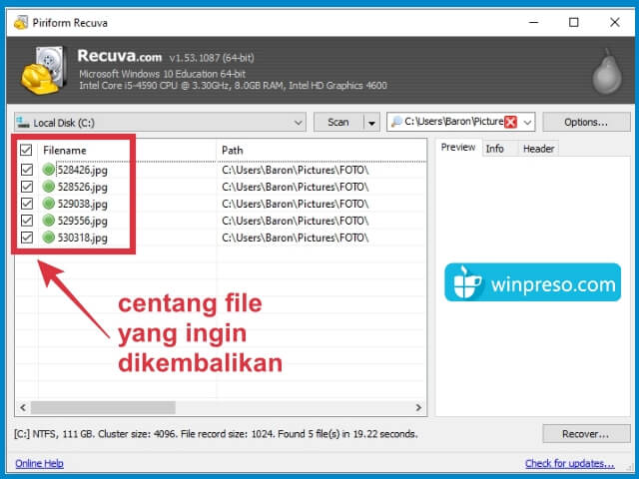Click the Recover... button

coord(586,434)
